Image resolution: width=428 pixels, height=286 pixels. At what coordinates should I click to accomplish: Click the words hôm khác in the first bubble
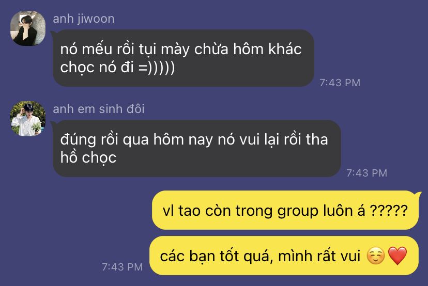267,49
